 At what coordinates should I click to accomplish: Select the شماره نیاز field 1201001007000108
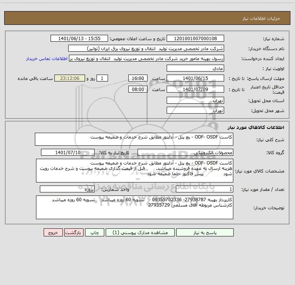pos(195,38)
